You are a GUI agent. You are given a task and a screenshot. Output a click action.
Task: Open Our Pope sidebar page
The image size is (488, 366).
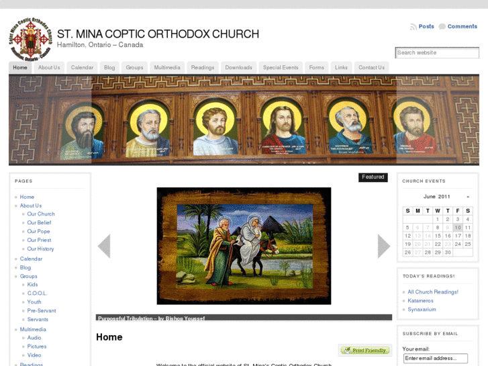(x=38, y=232)
